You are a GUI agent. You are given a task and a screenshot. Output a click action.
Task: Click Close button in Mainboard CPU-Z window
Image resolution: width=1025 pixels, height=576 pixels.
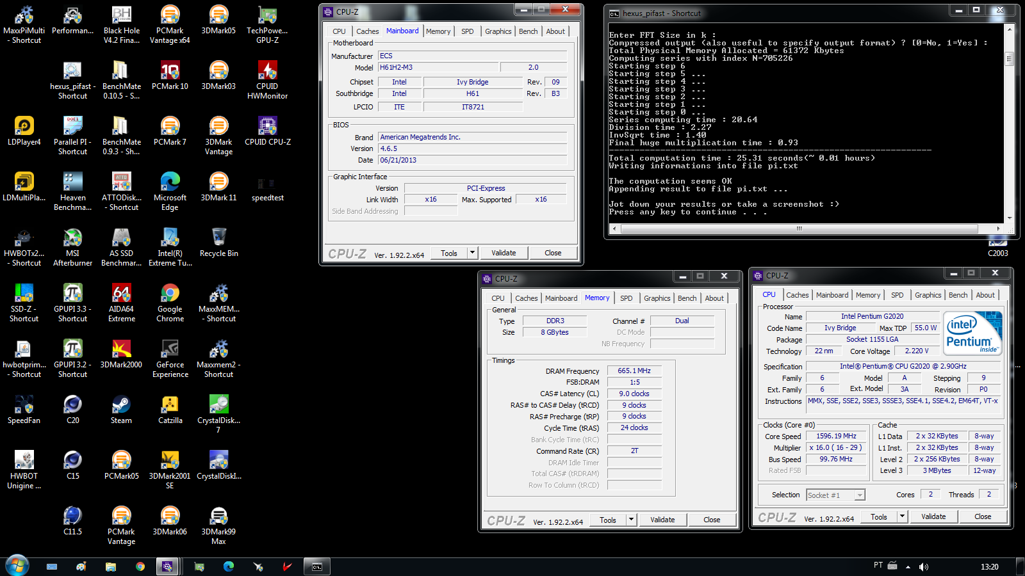553,253
